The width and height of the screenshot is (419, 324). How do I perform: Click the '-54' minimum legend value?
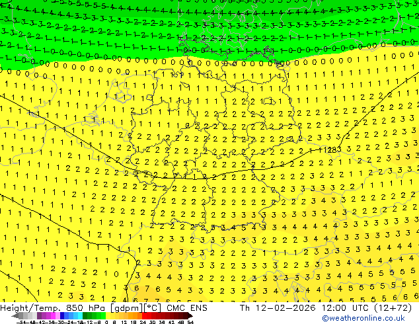tap(22, 323)
